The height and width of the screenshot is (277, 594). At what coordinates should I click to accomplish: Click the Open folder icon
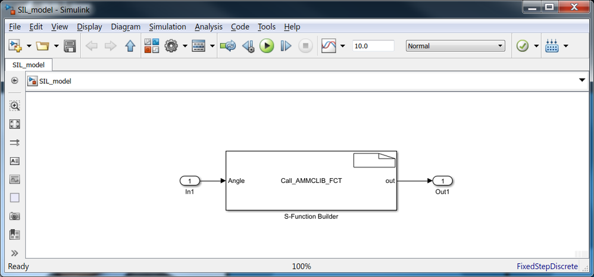[x=42, y=46]
